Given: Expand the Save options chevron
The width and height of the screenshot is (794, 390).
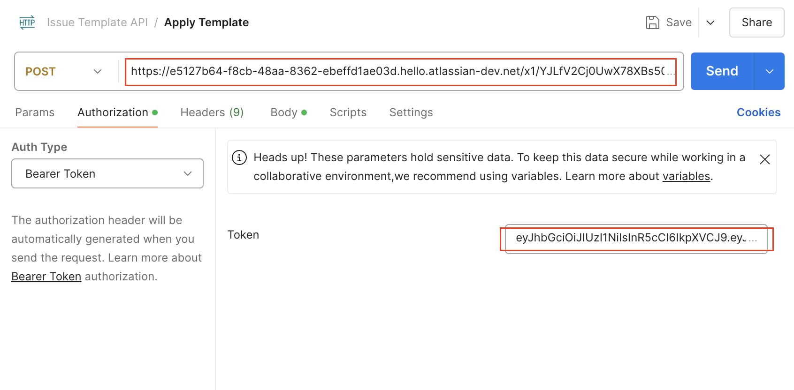Looking at the screenshot, I should [710, 22].
